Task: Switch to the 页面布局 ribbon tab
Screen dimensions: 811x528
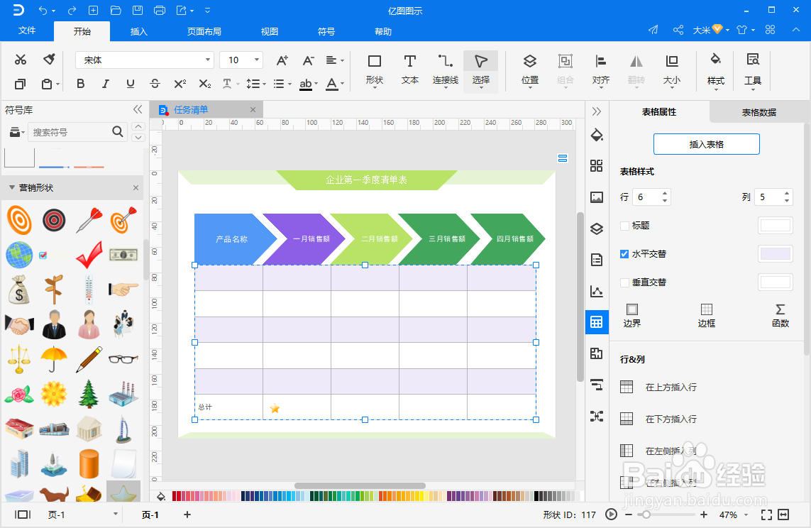Action: [x=204, y=31]
